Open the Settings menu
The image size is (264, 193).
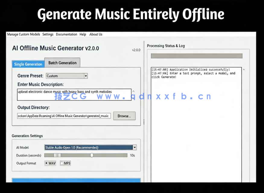pos(48,34)
